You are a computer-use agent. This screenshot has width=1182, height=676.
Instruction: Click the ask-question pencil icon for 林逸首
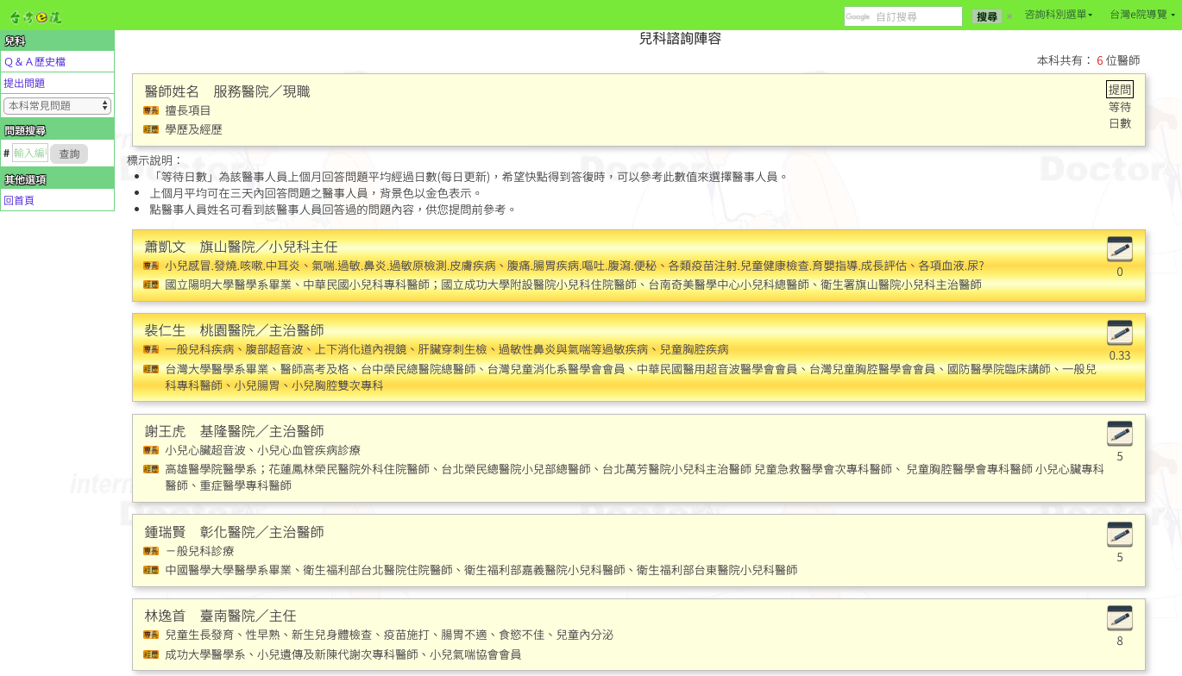1119,618
